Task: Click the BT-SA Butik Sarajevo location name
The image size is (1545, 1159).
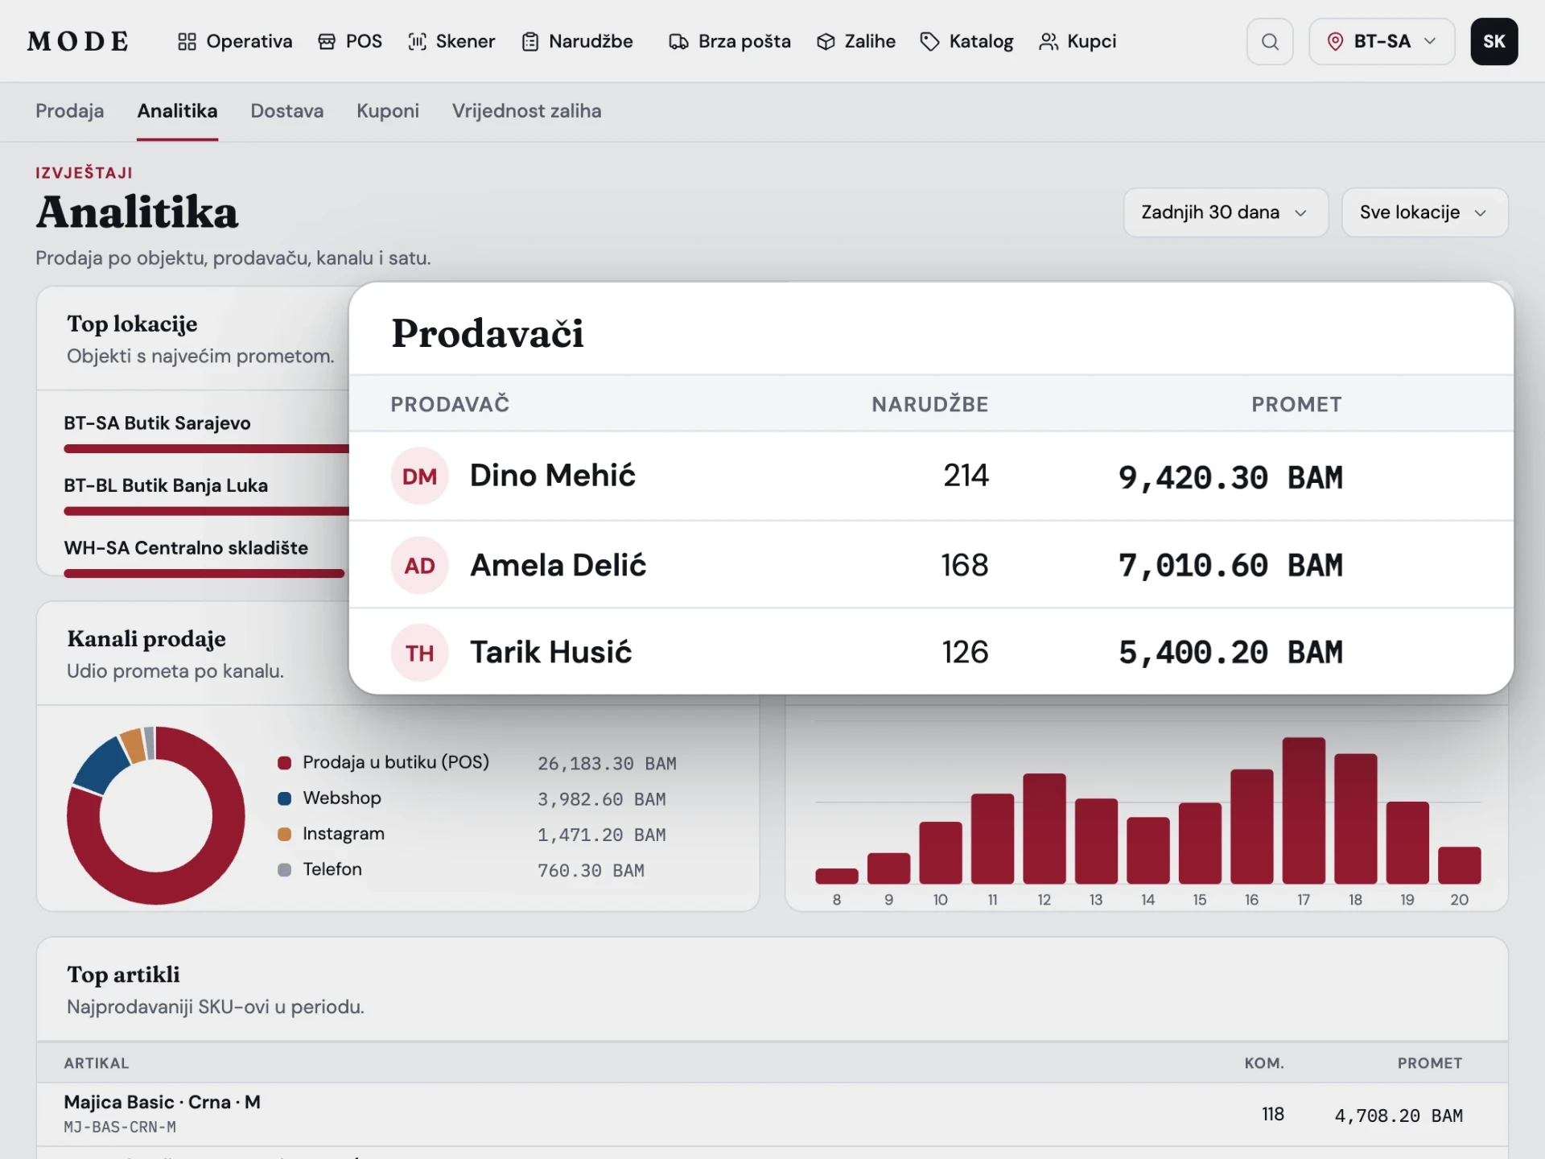Action: pos(158,423)
